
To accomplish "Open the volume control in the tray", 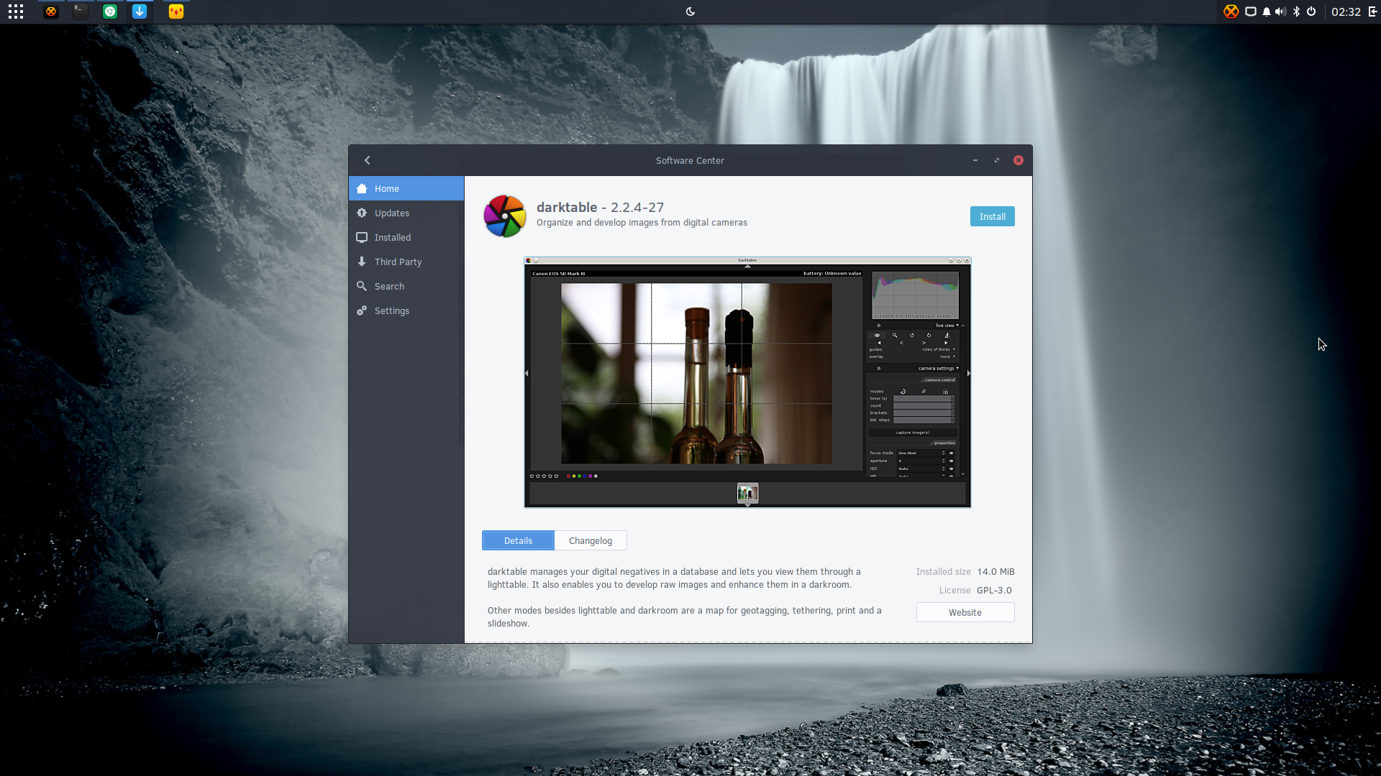I will point(1281,11).
